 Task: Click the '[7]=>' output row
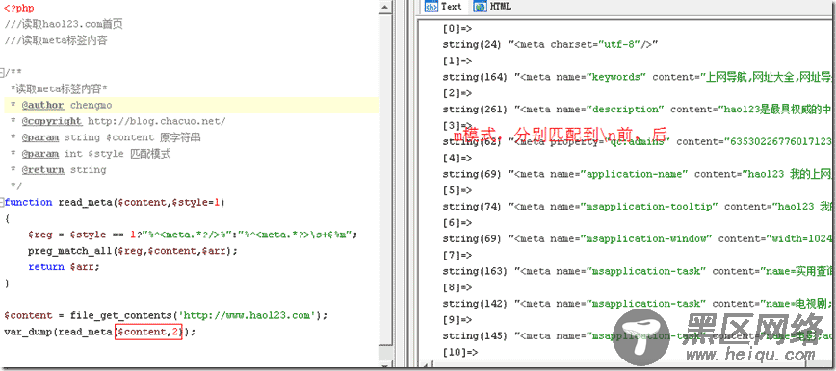pyautogui.click(x=457, y=255)
